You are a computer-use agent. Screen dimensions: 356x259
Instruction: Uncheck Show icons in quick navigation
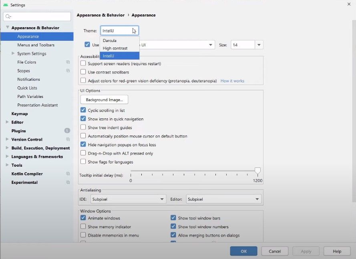click(x=83, y=119)
